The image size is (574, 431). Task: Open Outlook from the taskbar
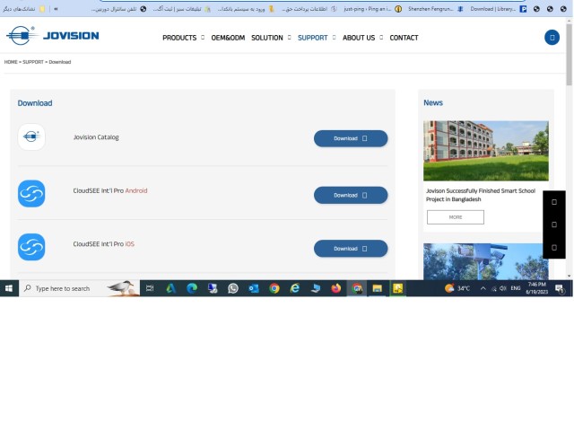coord(254,288)
